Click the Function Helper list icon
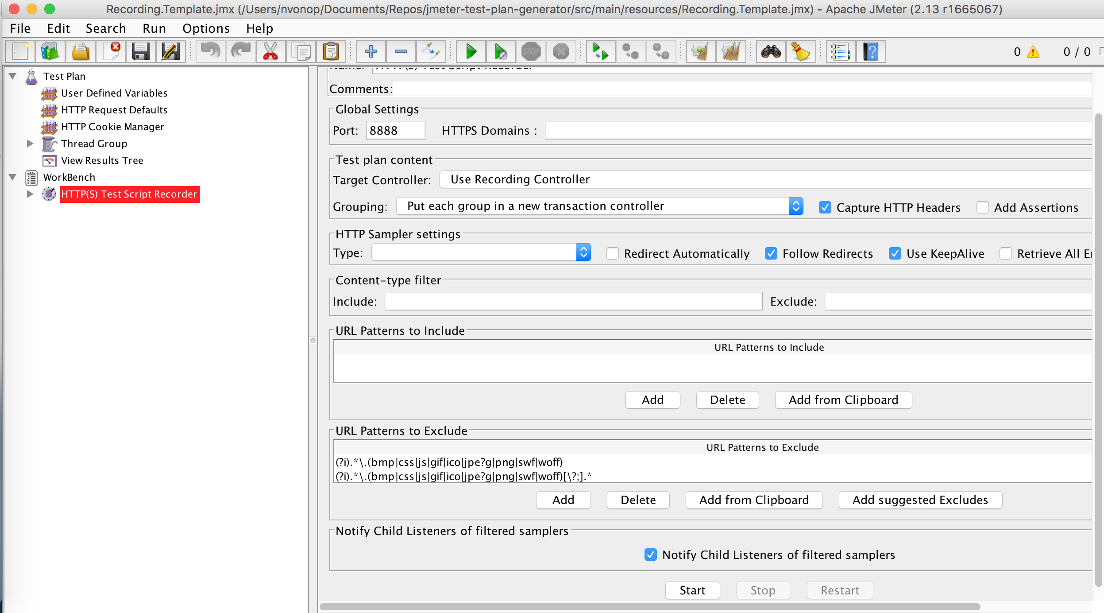Viewport: 1104px width, 613px height. pos(841,52)
